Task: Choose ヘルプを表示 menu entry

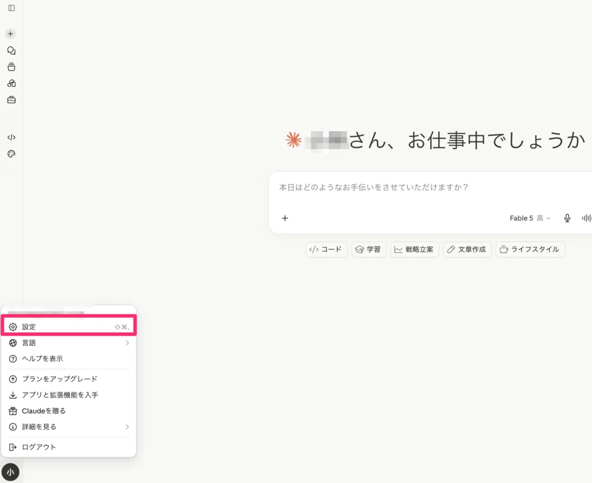Action: point(69,359)
